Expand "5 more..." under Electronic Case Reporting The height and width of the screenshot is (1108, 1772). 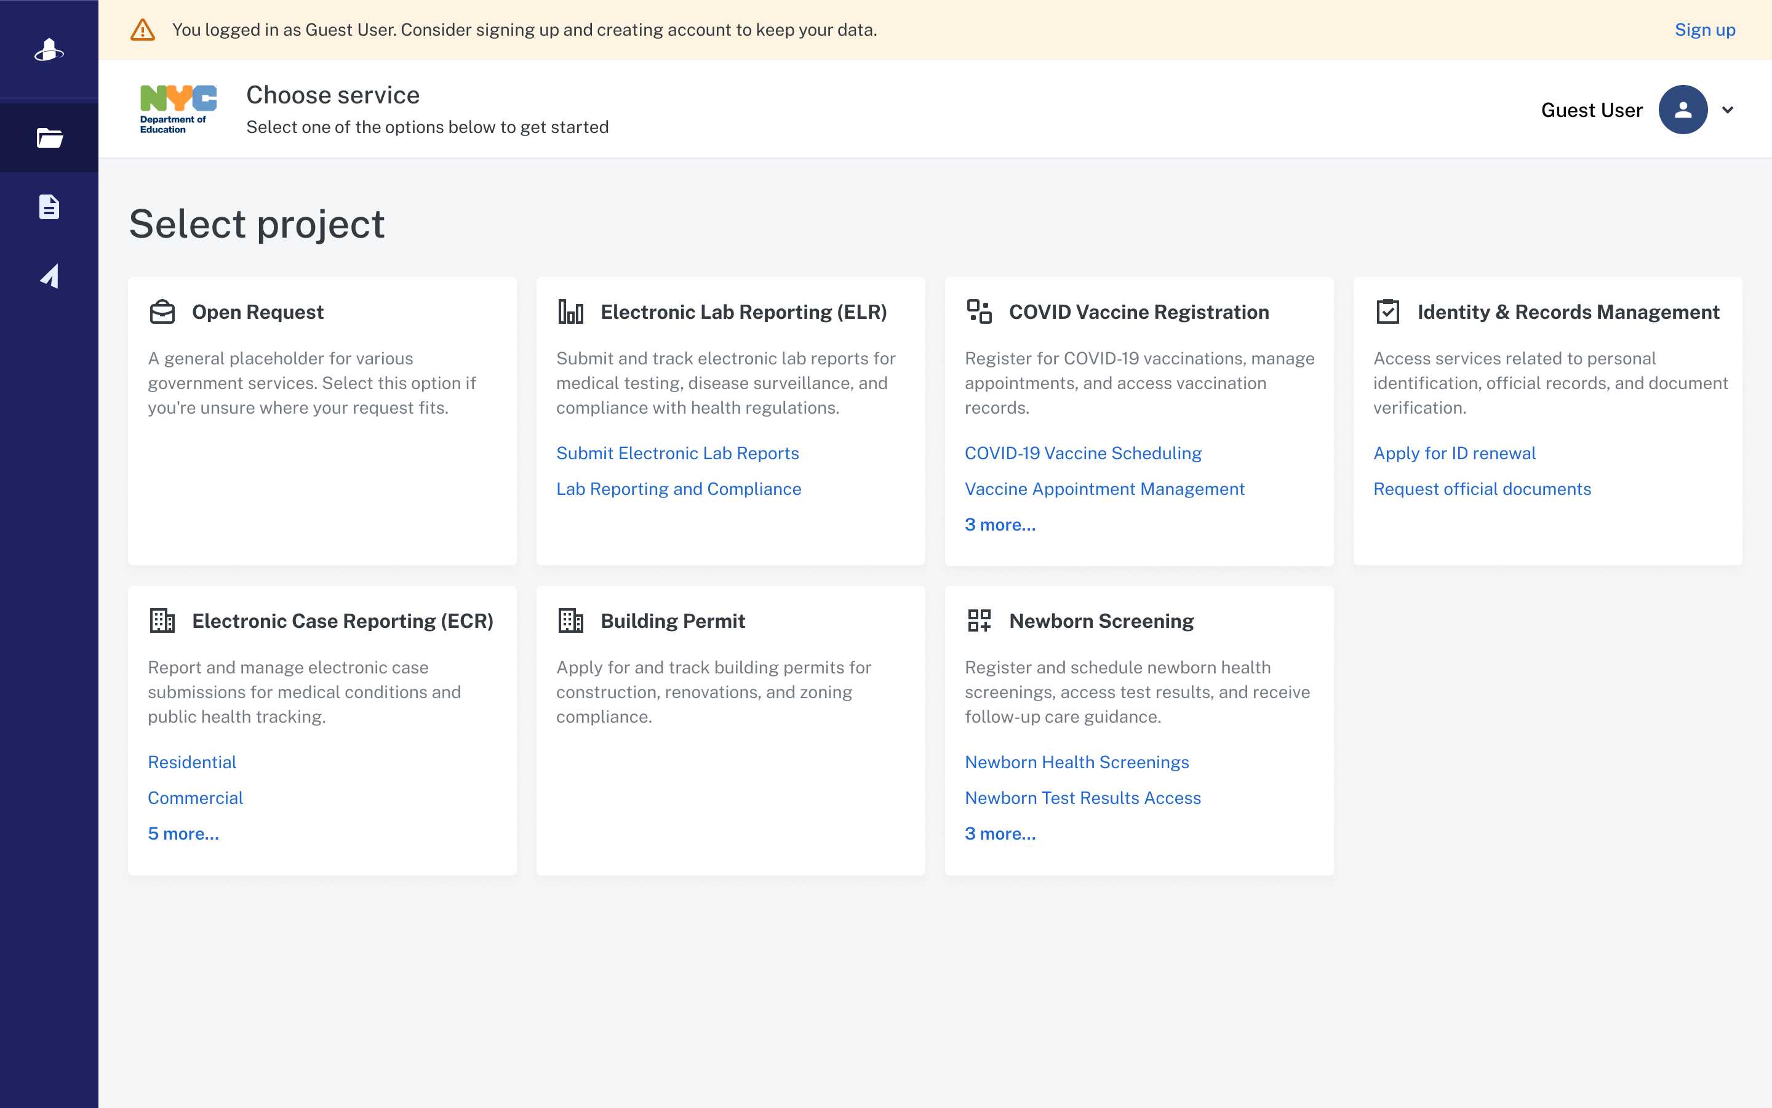[183, 834]
